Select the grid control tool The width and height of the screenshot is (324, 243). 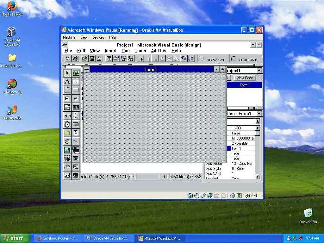click(76, 175)
